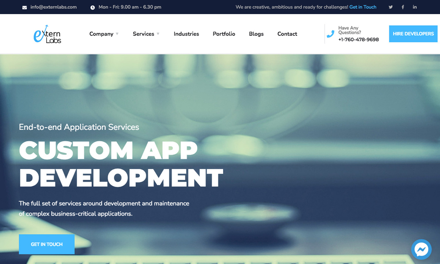Click the info@externlabs.com email address

(54, 7)
